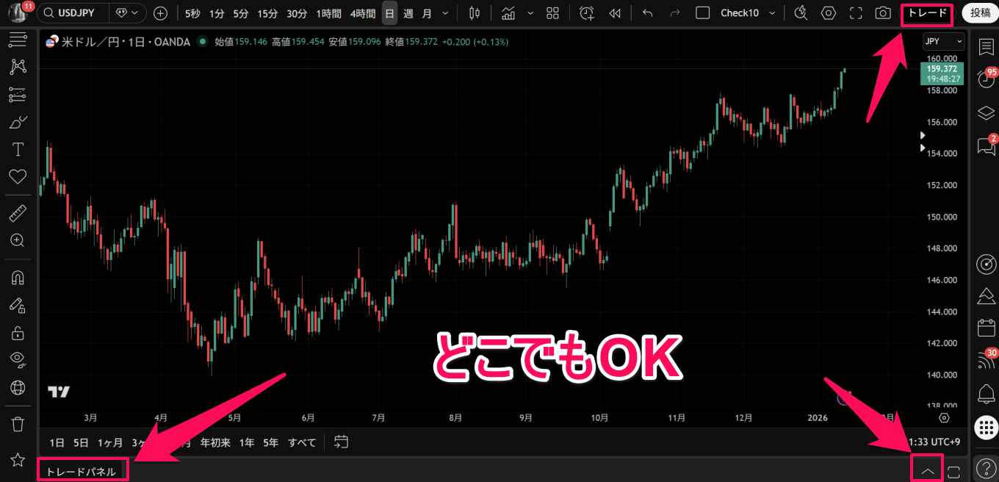999x482 pixels.
Task: Open the Fibonacci tools on the left toolbar
Action: point(18,94)
